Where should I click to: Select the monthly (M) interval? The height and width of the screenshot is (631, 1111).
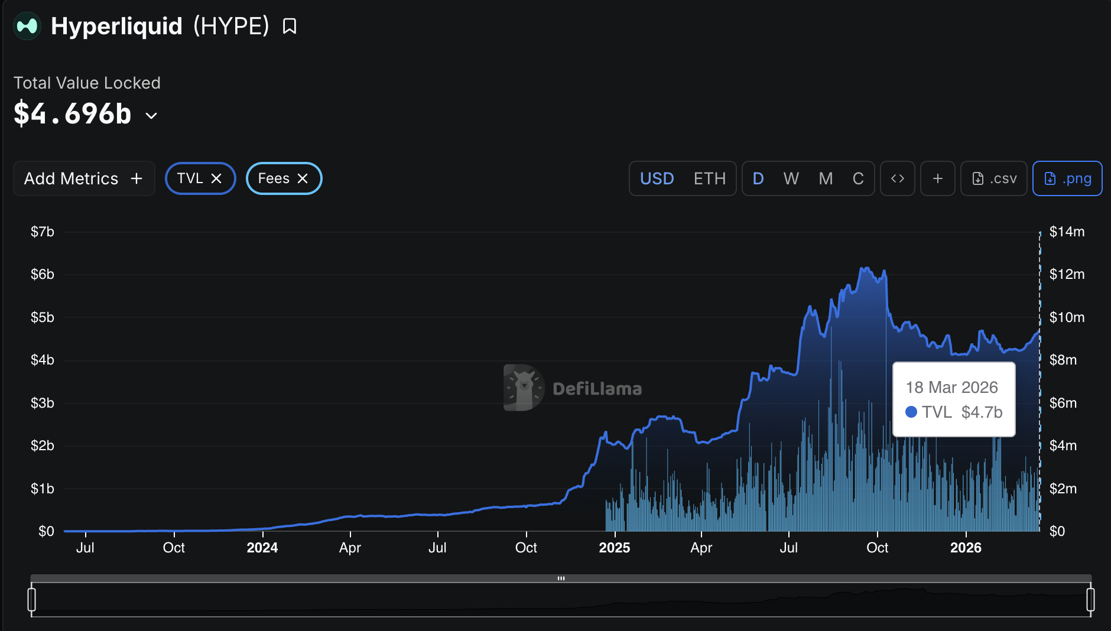826,178
